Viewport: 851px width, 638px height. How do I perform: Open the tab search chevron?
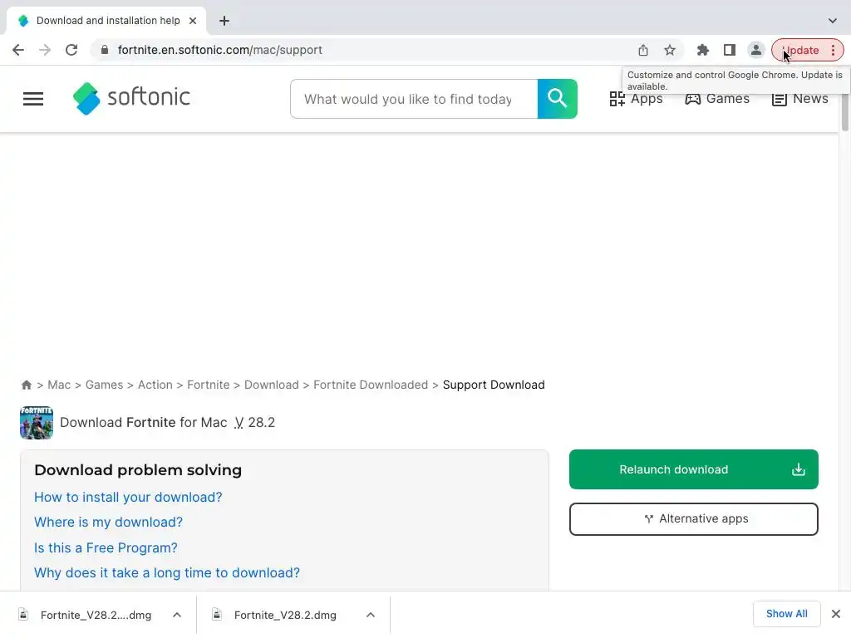pyautogui.click(x=832, y=21)
